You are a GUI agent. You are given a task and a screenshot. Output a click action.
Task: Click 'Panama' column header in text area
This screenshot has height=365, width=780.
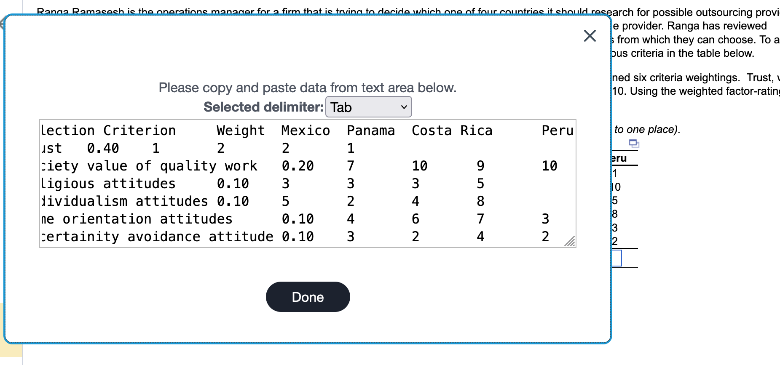click(370, 131)
